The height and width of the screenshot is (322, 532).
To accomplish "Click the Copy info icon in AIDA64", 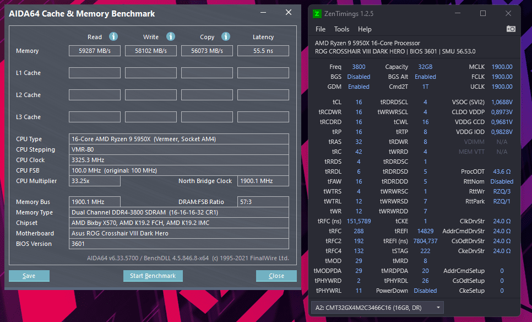I will 226,36.
